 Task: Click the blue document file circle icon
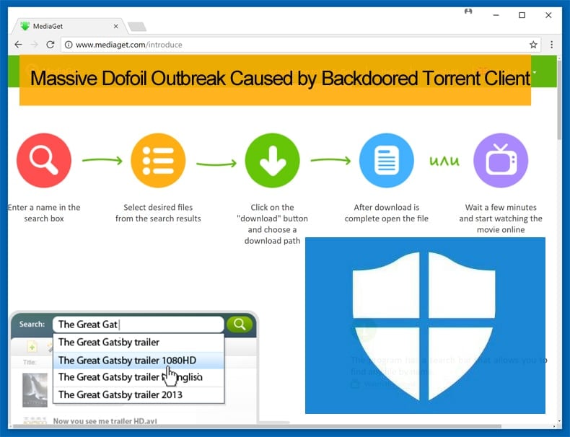(x=387, y=160)
